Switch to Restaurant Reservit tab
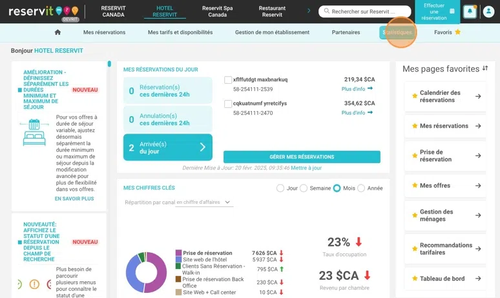500x298 pixels. (x=272, y=12)
